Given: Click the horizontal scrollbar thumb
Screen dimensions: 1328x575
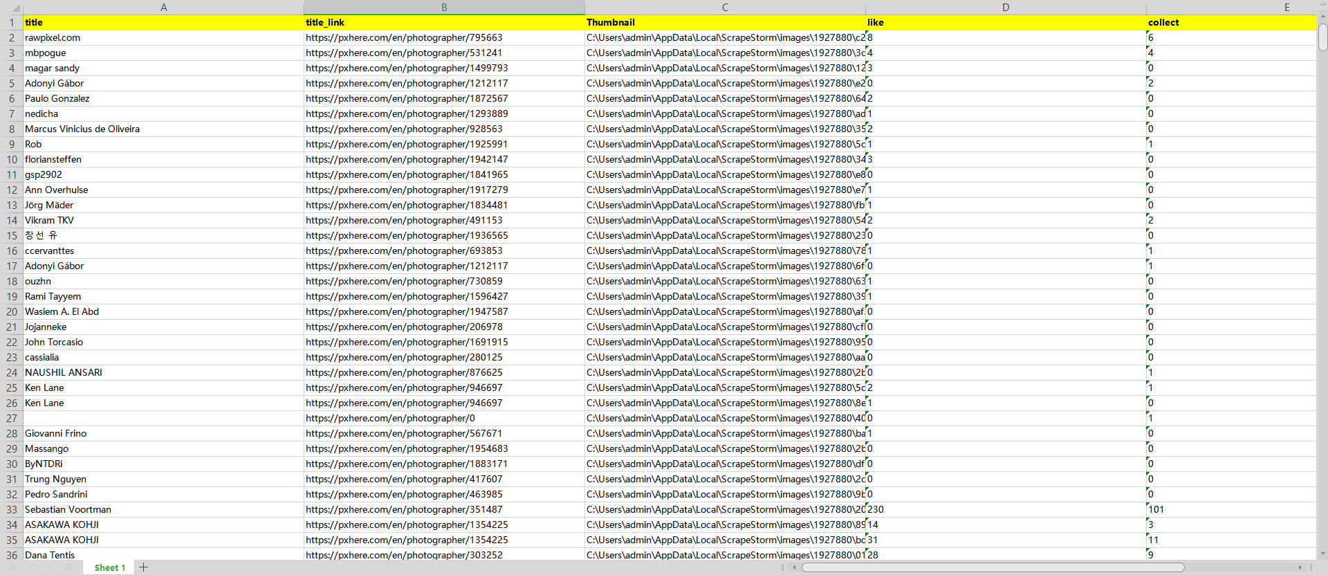Looking at the screenshot, I should 993,567.
